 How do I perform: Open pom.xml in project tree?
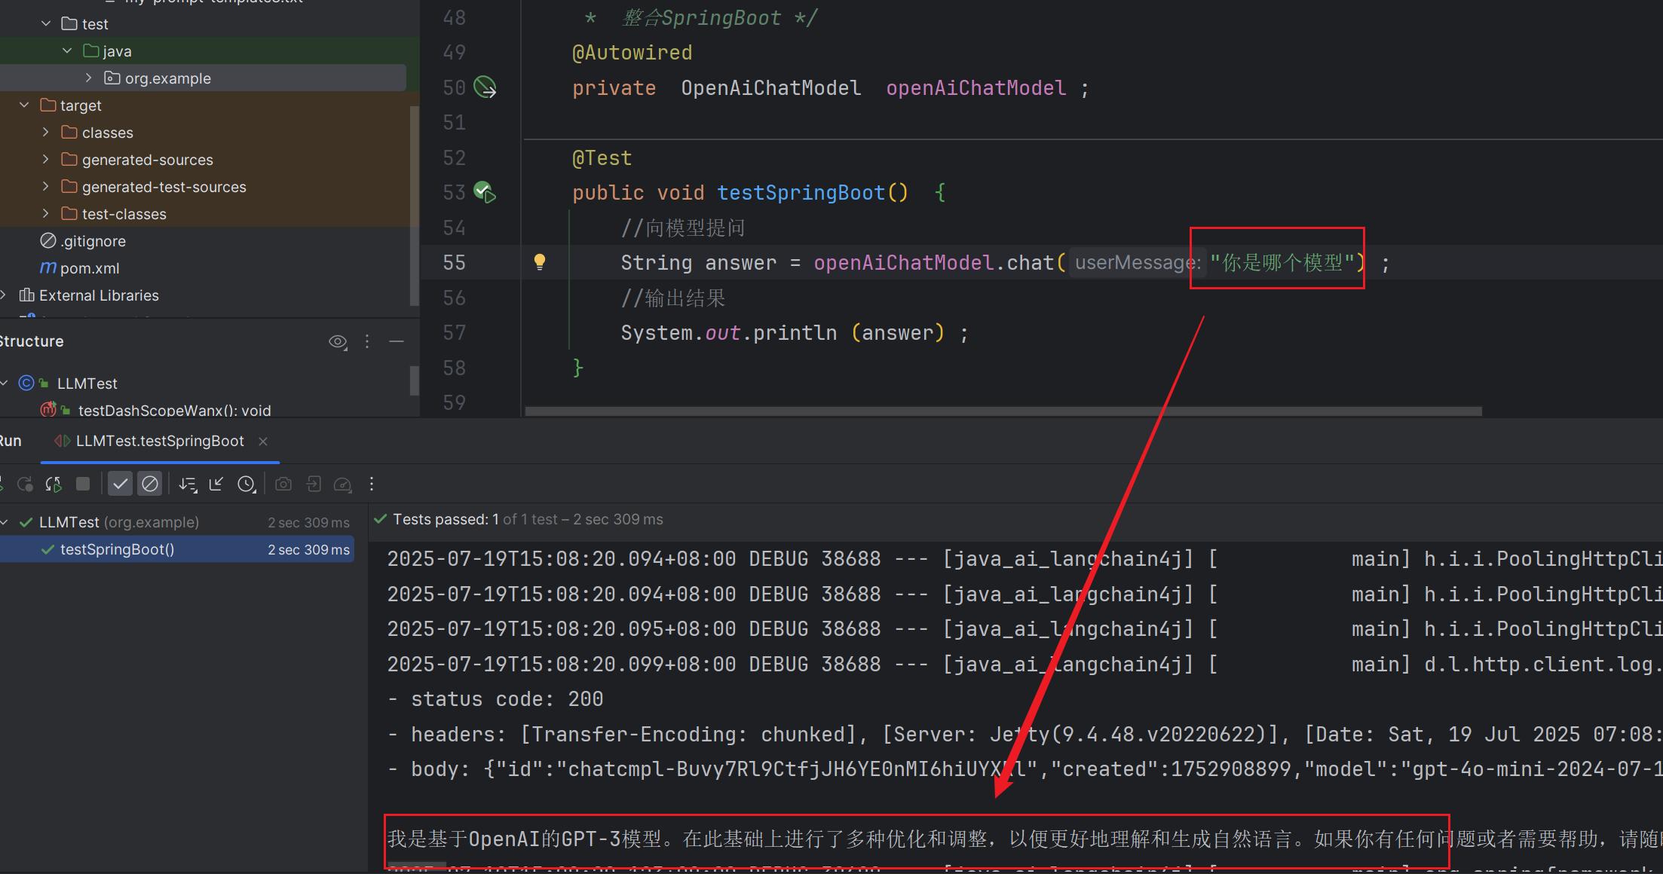90,268
